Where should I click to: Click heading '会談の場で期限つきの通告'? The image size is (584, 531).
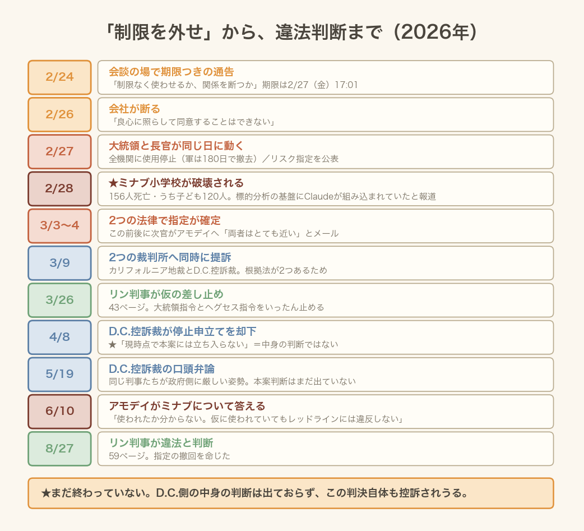tap(172, 72)
